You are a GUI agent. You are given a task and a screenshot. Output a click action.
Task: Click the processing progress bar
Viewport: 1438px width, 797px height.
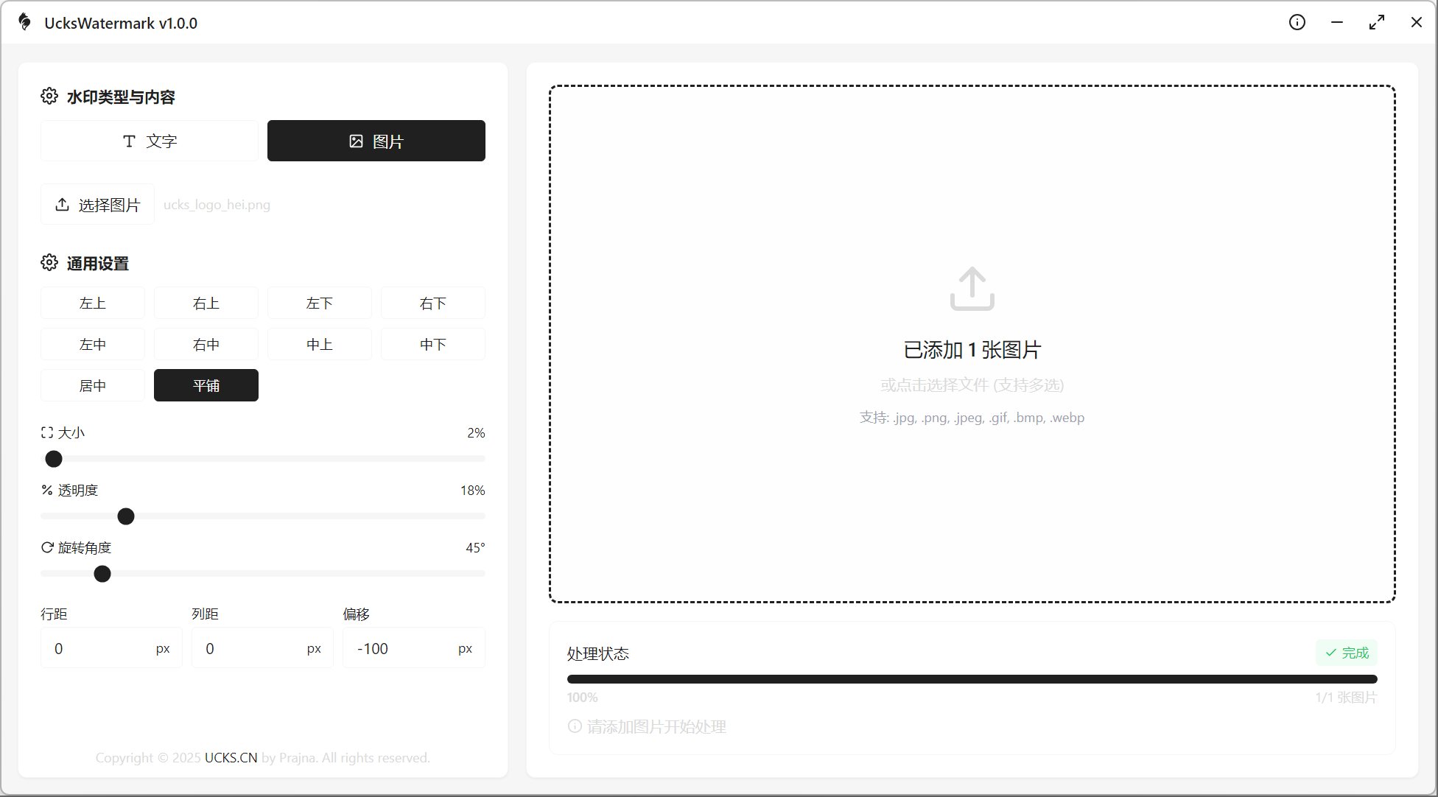click(972, 679)
